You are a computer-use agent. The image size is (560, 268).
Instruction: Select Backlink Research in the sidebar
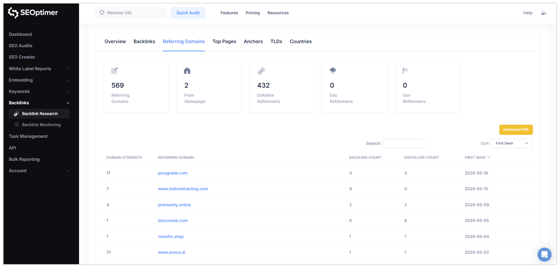[x=39, y=114]
